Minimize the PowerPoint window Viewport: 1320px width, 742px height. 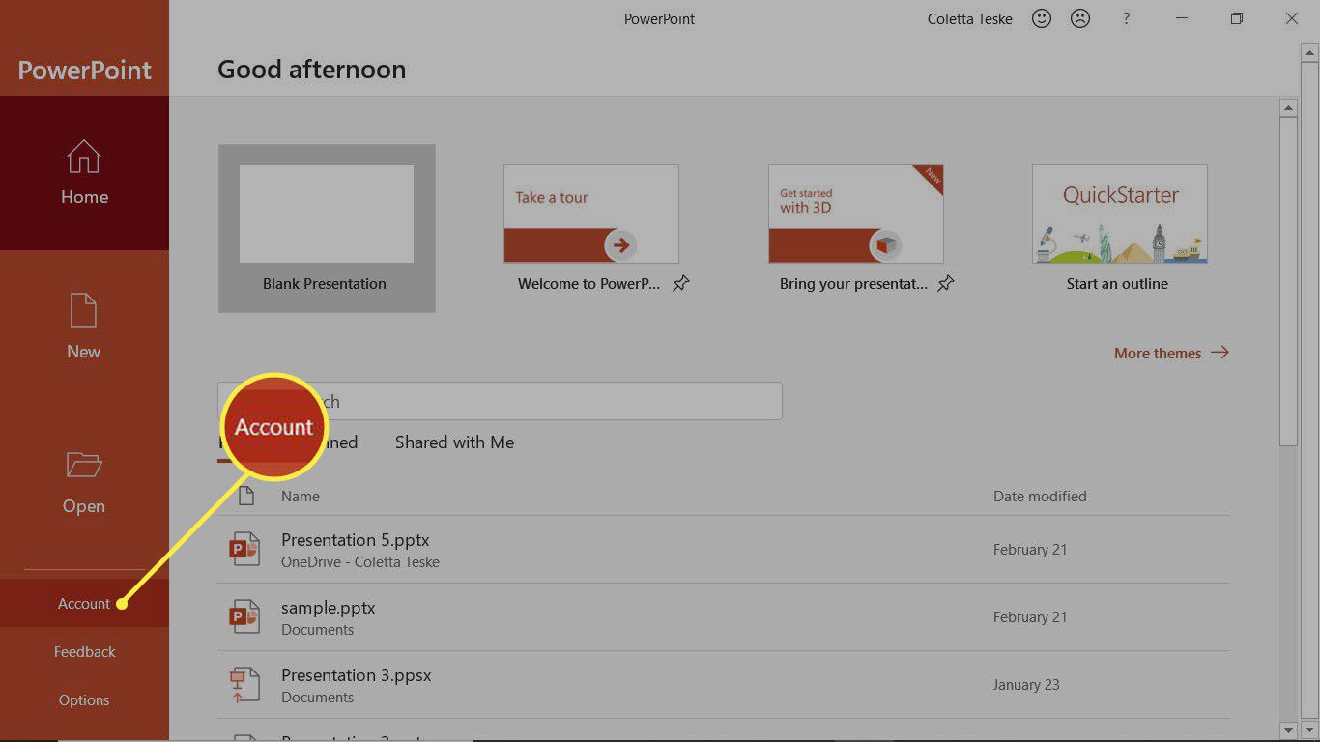tap(1182, 18)
